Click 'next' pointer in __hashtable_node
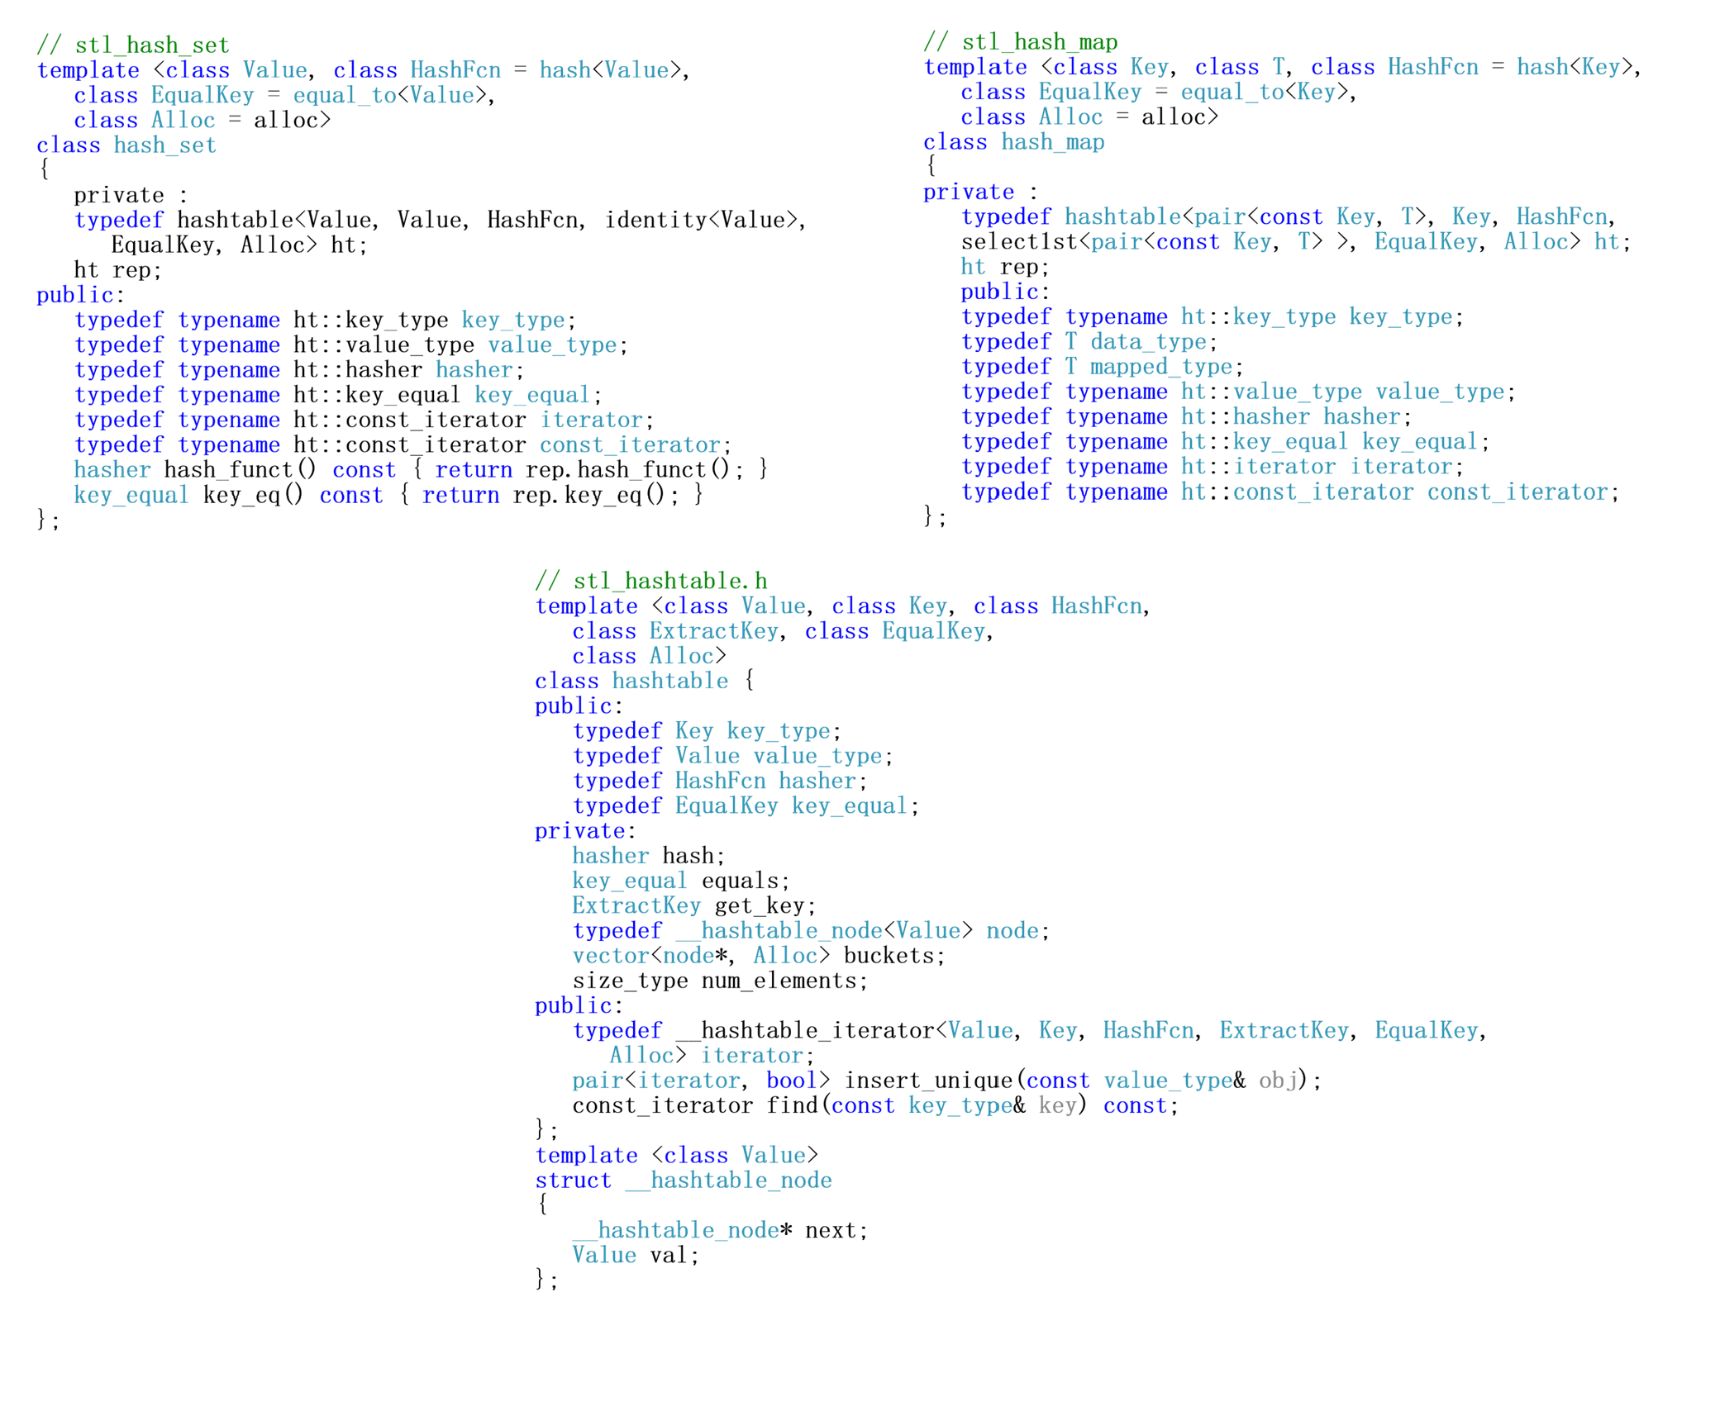 click(833, 1229)
